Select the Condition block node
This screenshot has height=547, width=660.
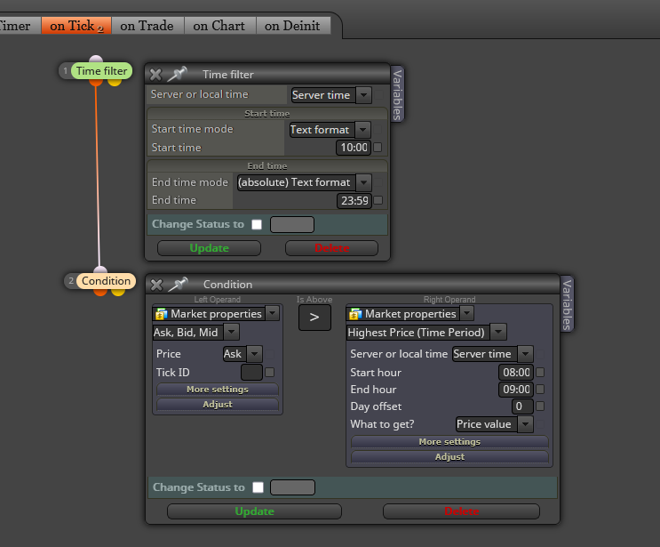tap(106, 281)
